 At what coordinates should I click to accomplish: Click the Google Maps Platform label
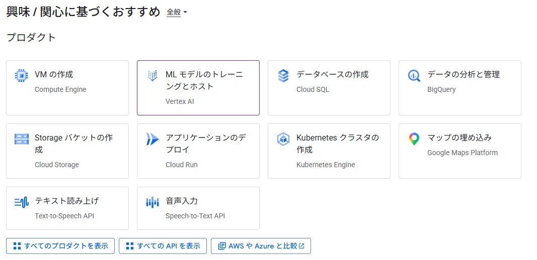[463, 153]
